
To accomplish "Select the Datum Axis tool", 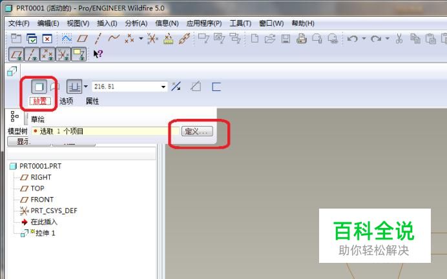I will tap(98, 38).
